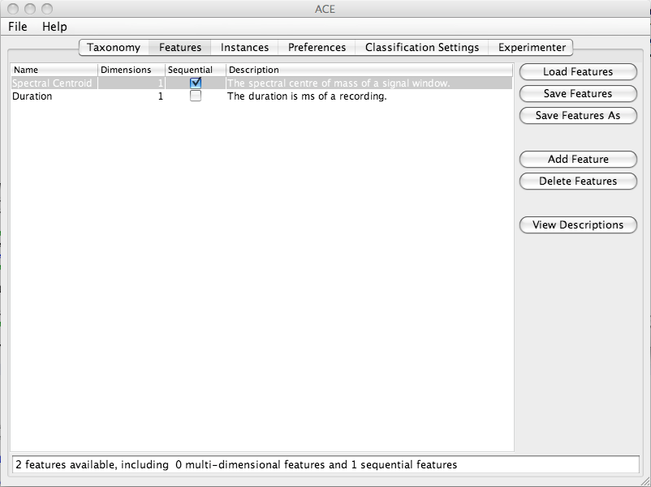
Task: Click the window close button
Action: coord(13,9)
